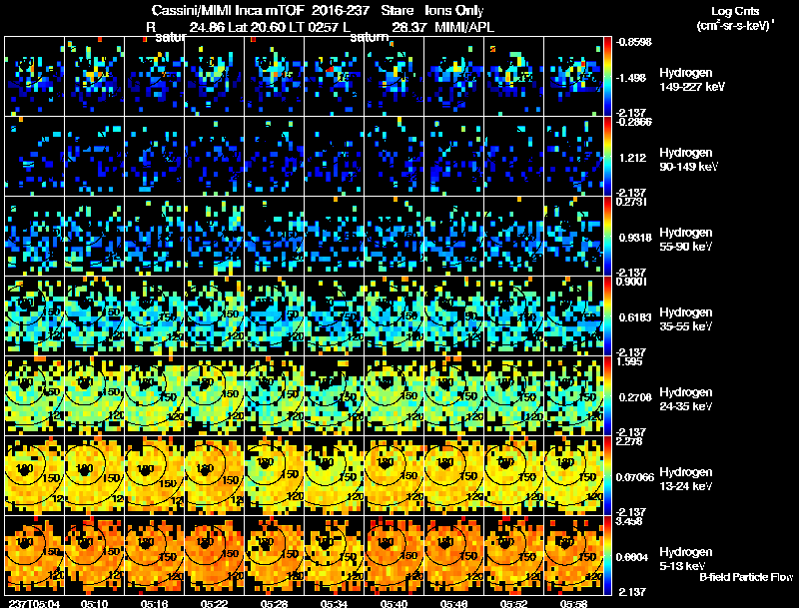
Task: Select the 55-90 keV image at 05:16
Action: coord(155,237)
